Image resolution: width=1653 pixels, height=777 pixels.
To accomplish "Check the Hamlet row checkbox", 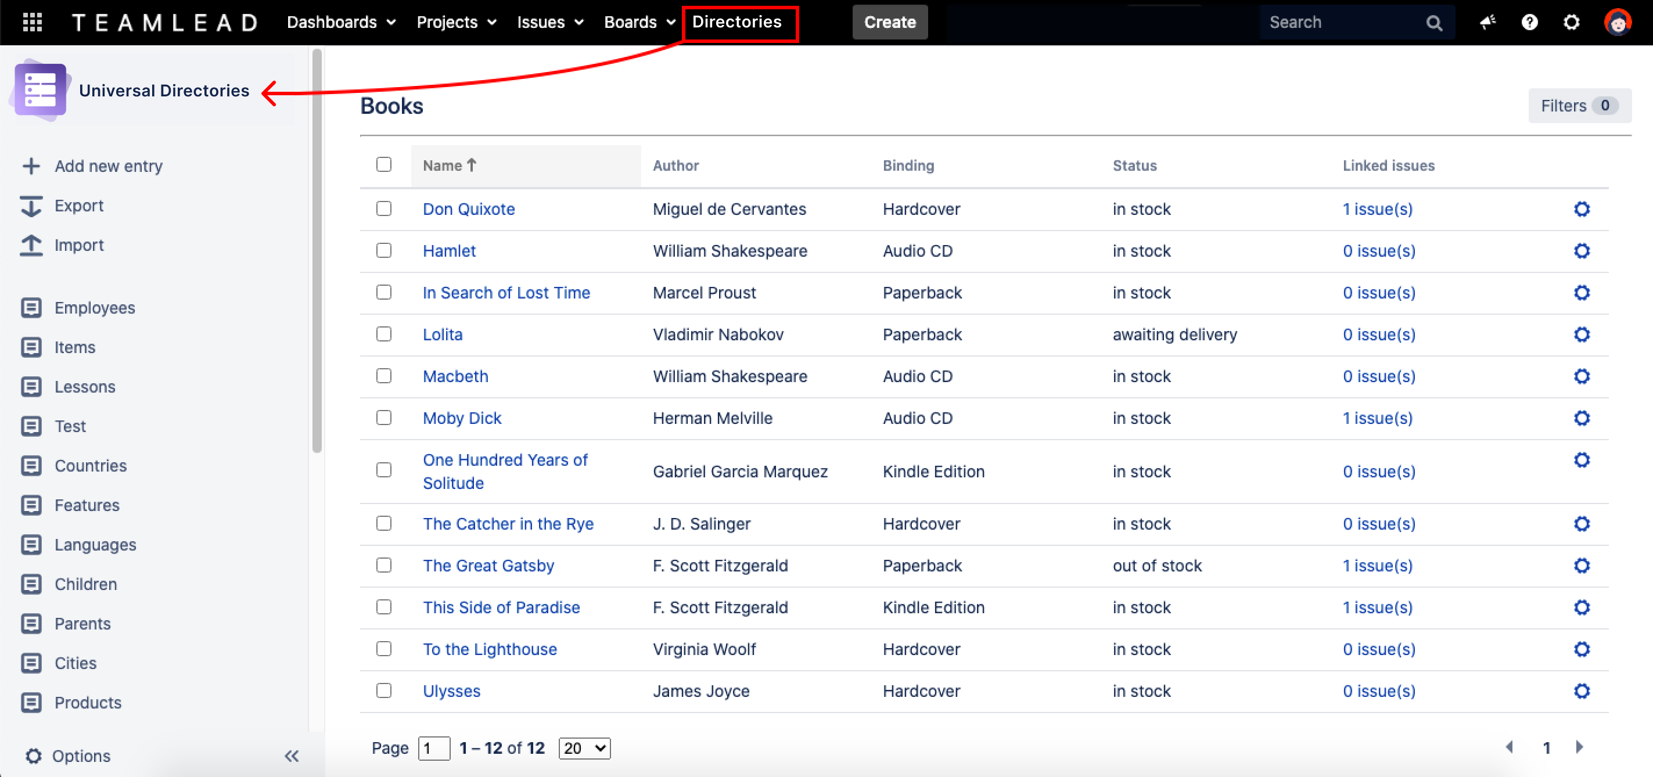I will (x=384, y=251).
